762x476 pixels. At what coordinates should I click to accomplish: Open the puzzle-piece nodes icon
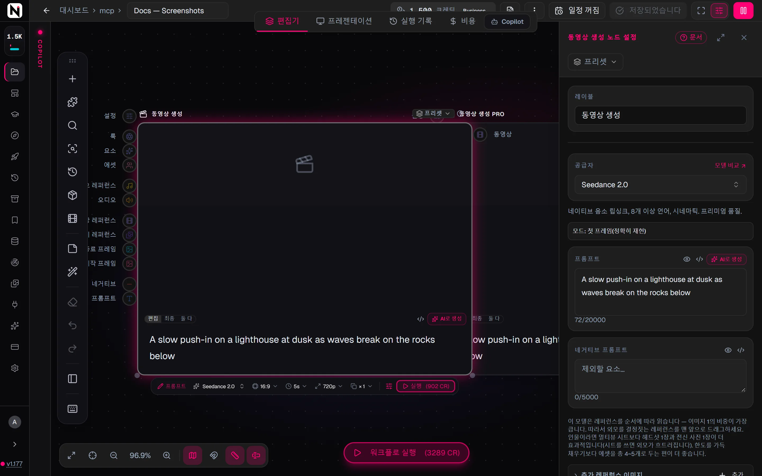(x=72, y=102)
